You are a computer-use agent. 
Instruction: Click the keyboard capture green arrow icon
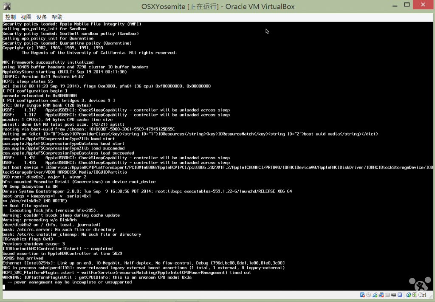(x=415, y=295)
